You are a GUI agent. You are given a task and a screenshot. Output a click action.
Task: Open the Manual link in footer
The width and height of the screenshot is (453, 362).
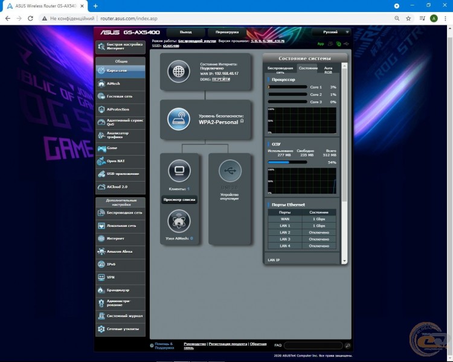pos(194,344)
